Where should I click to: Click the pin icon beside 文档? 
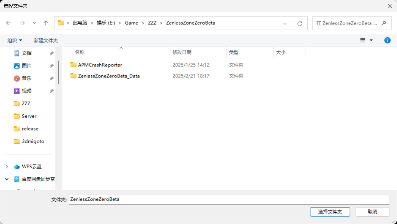pyautogui.click(x=52, y=53)
